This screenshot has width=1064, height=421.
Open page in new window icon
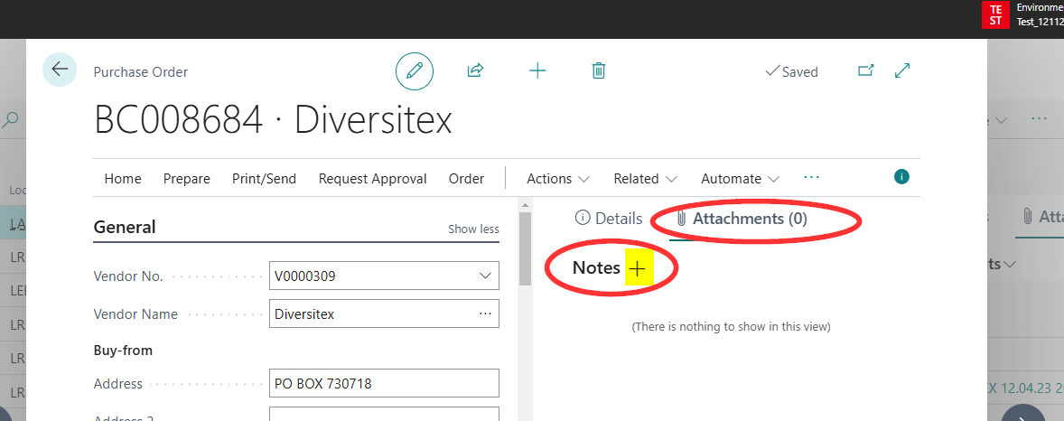[x=866, y=70]
